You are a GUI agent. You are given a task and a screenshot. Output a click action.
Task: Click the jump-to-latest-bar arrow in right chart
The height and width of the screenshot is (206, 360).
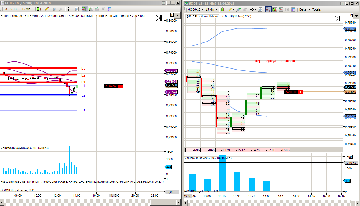337,18
